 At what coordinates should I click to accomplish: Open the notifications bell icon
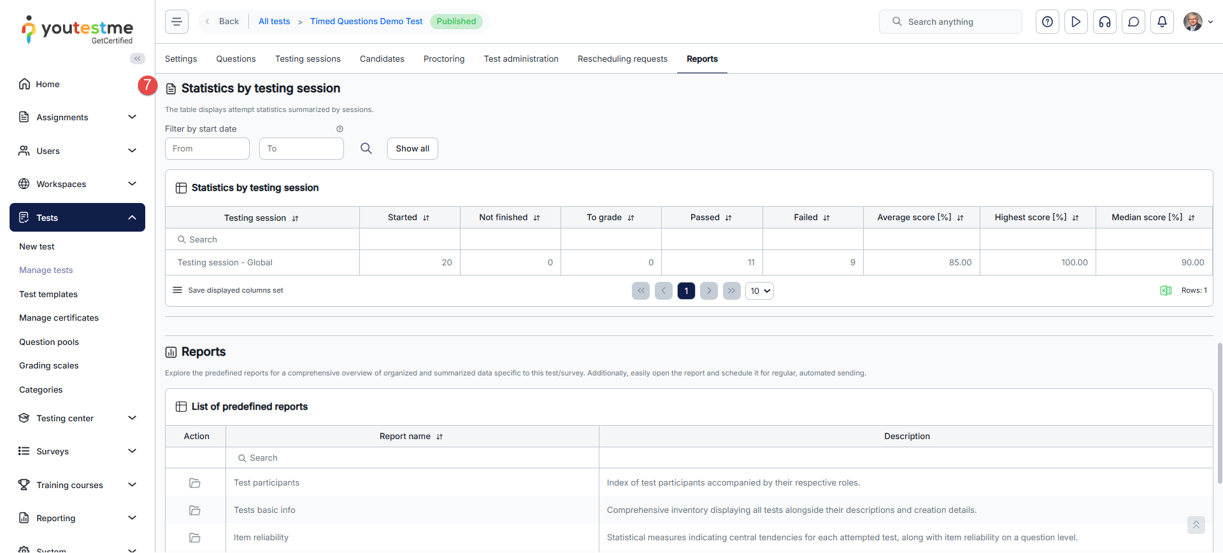[1162, 22]
